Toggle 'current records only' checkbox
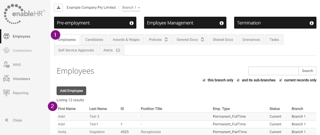The height and width of the screenshot is (135, 320). pyautogui.click(x=281, y=80)
